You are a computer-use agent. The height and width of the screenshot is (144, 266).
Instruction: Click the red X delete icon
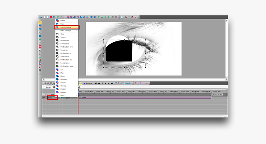click(51, 17)
